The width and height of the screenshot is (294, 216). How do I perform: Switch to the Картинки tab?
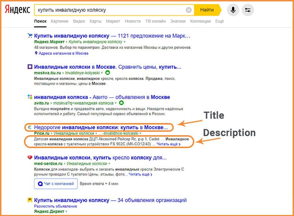tap(60, 21)
